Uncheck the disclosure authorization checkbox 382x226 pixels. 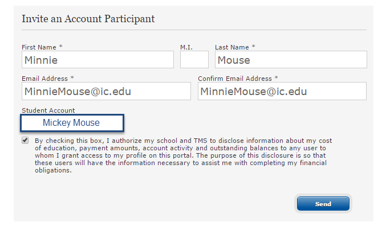tap(25, 141)
